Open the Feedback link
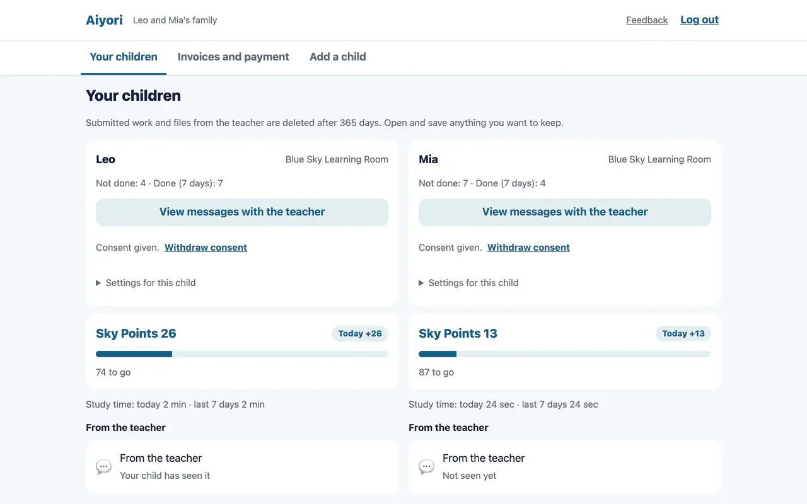The height and width of the screenshot is (504, 807). click(647, 20)
